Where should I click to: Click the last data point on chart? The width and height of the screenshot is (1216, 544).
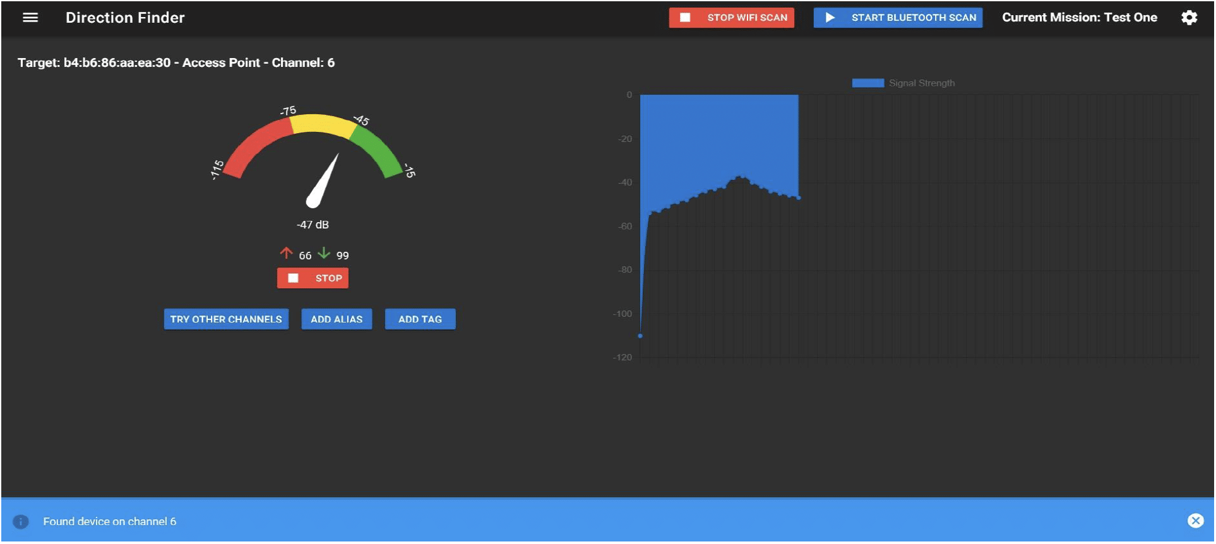(799, 198)
